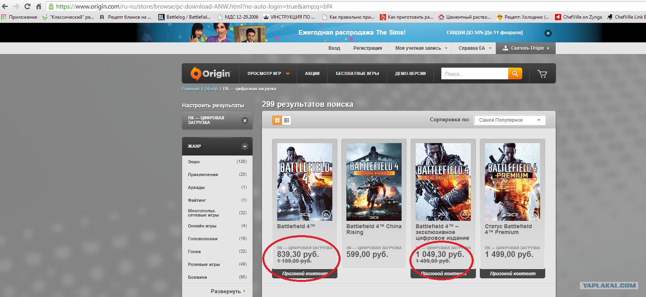Click the Origin logo
This screenshot has height=297, width=646.
click(x=211, y=73)
